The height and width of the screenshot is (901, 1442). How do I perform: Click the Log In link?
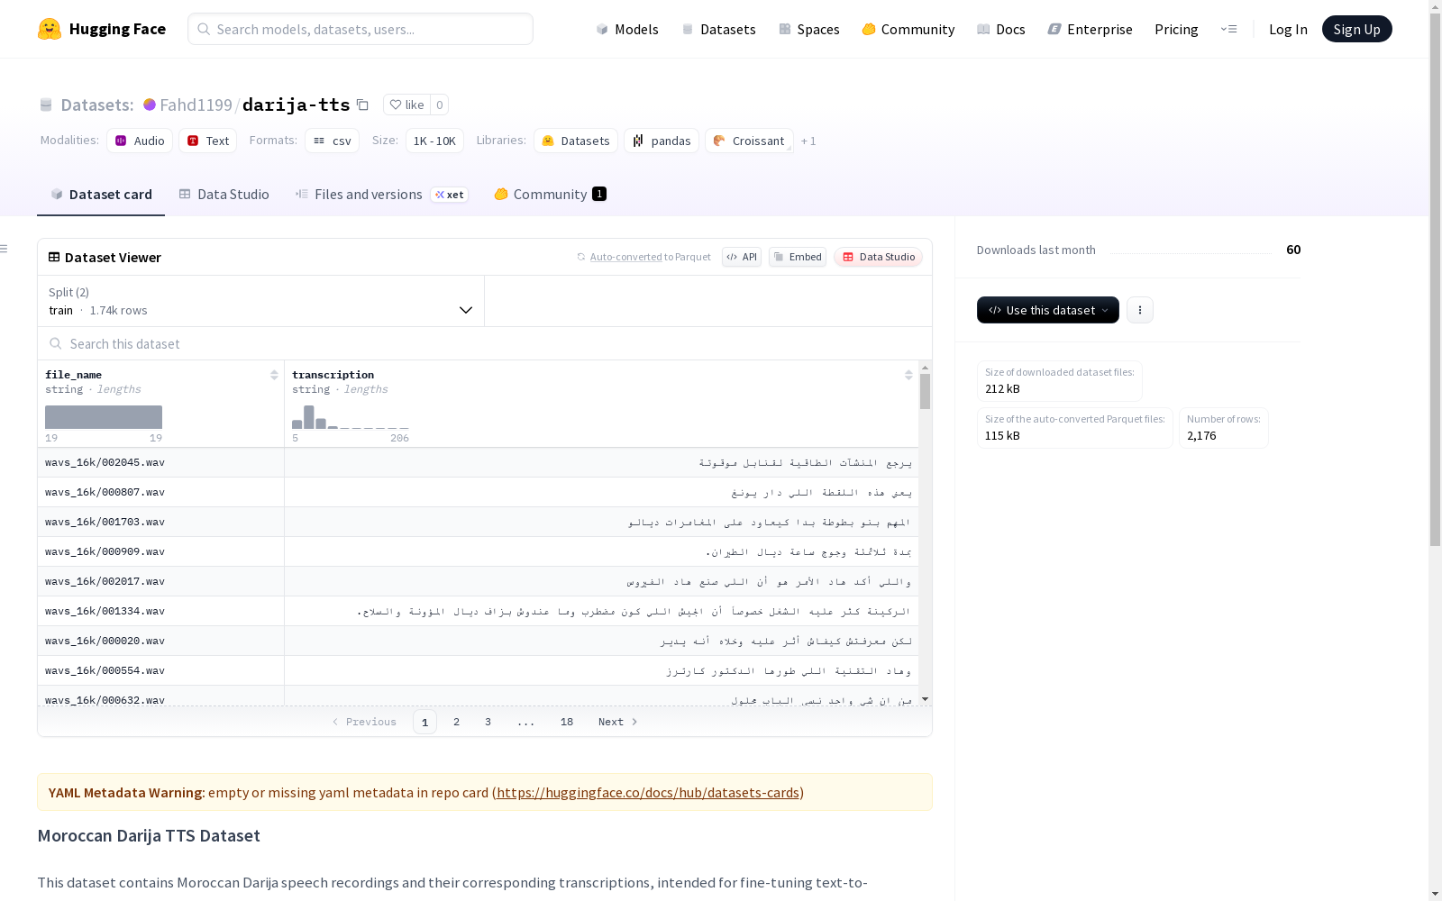pos(1288,29)
